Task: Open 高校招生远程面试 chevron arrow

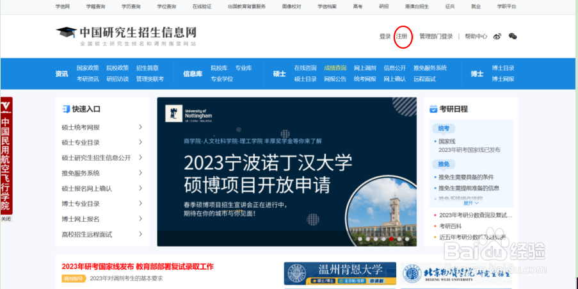Action: coord(140,234)
